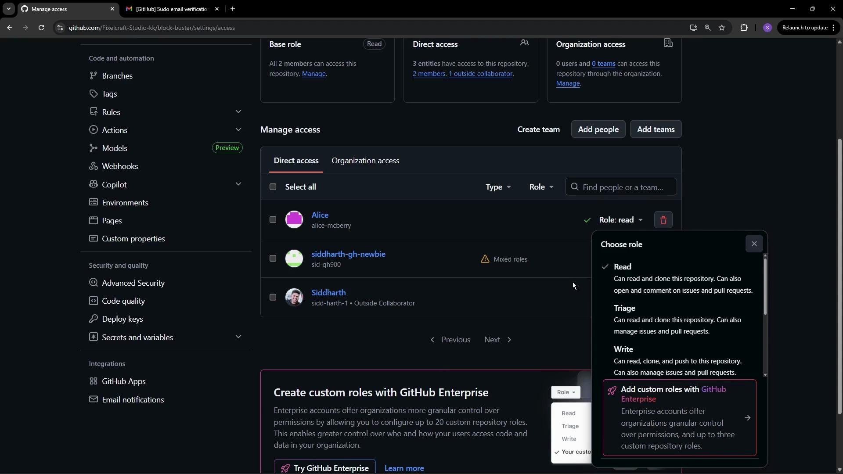This screenshot has width=843, height=474.
Task: Click the Next pagination button
Action: pyautogui.click(x=498, y=340)
